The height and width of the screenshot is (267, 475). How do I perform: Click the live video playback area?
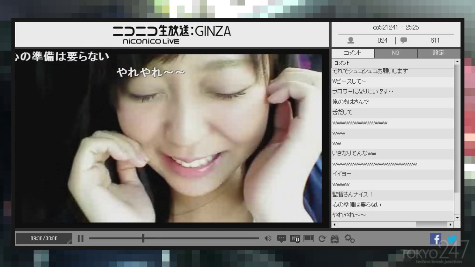172,138
